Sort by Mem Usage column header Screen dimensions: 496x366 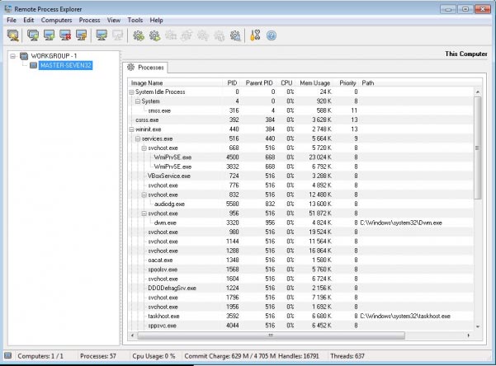pyautogui.click(x=315, y=82)
